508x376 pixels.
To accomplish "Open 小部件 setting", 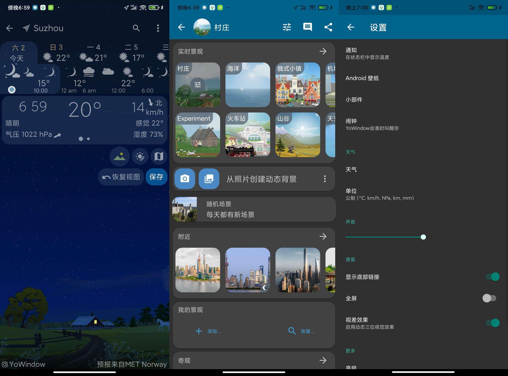I will tap(423, 100).
